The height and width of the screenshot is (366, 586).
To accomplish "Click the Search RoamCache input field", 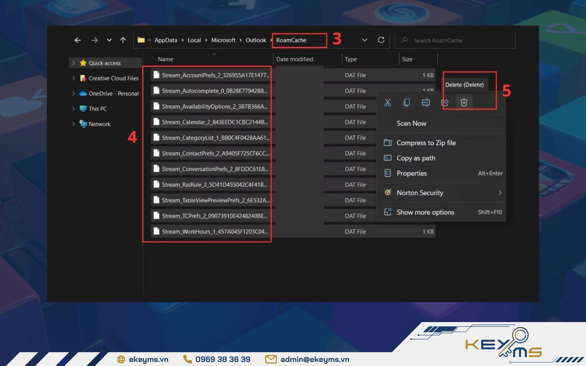I will click(454, 40).
